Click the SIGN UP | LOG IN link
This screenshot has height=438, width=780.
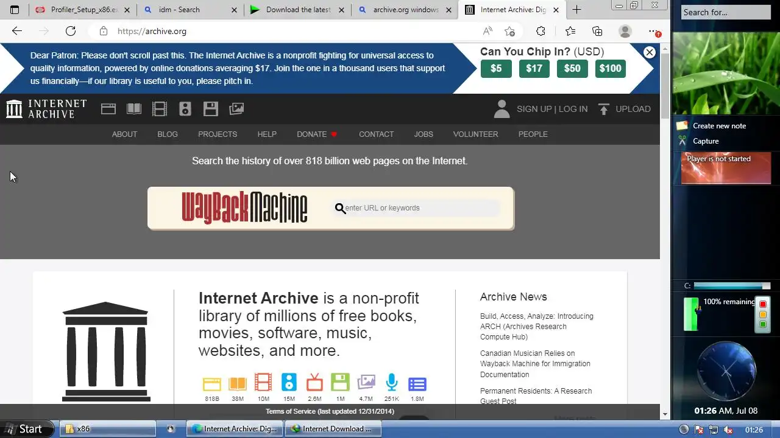tap(552, 109)
